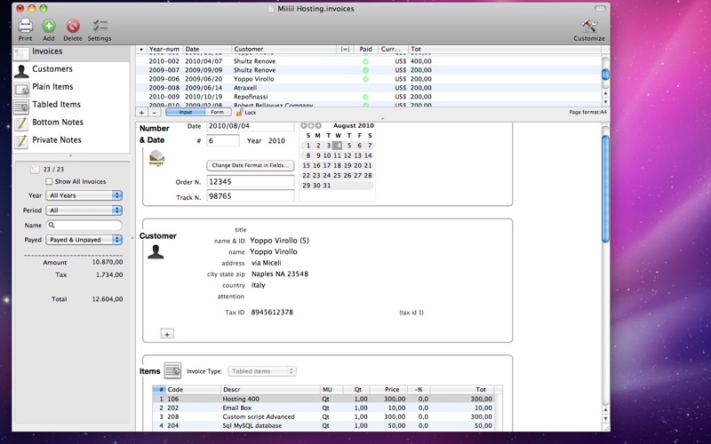The width and height of the screenshot is (711, 444).
Task: Open Tabled Items in the sidebar
Action: 56,105
